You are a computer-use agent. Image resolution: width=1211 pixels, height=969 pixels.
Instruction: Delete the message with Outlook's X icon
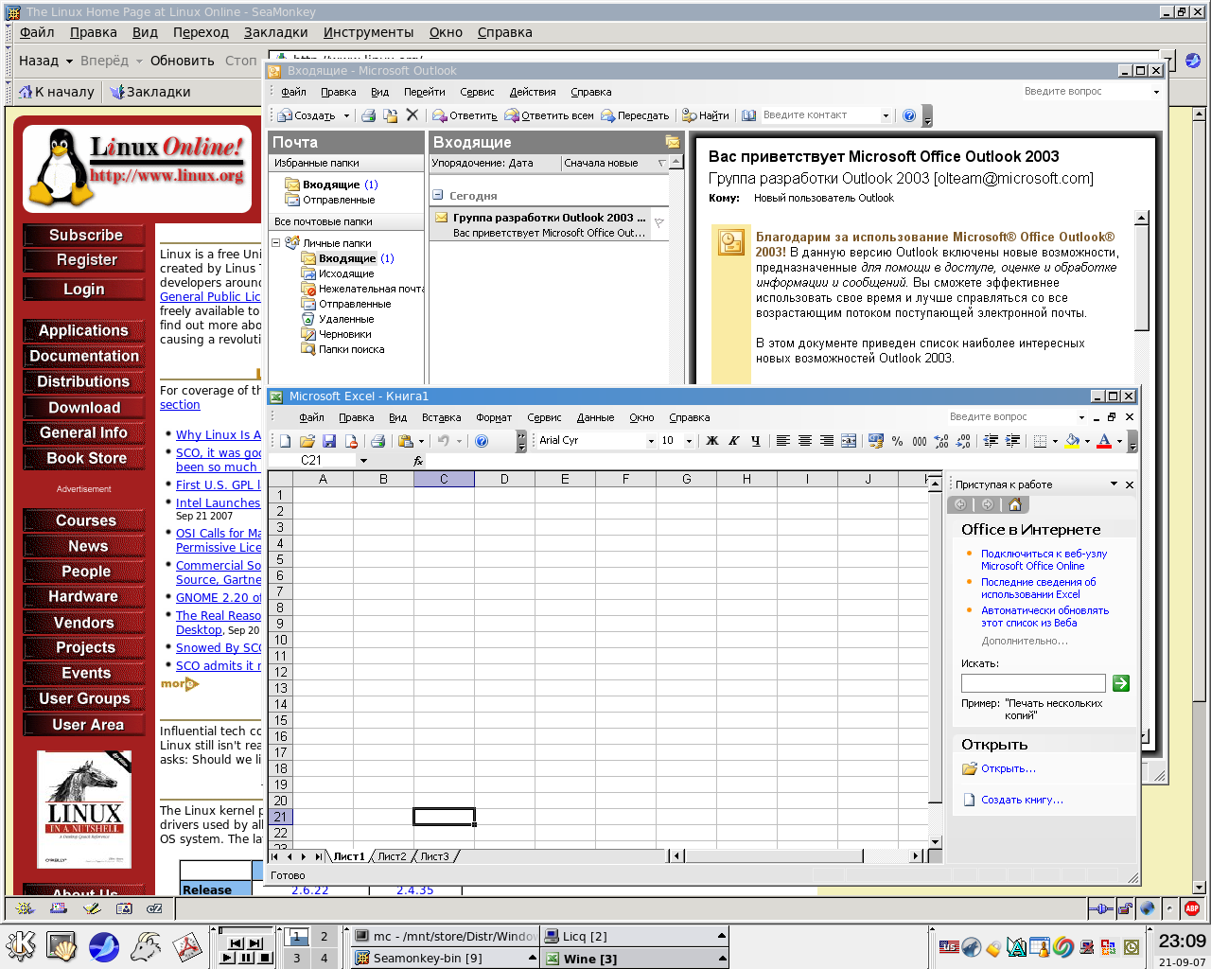[x=412, y=115]
